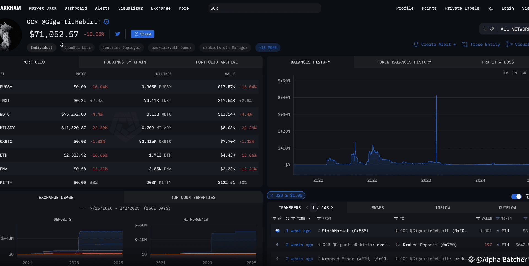The height and width of the screenshot is (266, 529).
Task: Open the TIME sort dropdown arrow
Action: 309,218
